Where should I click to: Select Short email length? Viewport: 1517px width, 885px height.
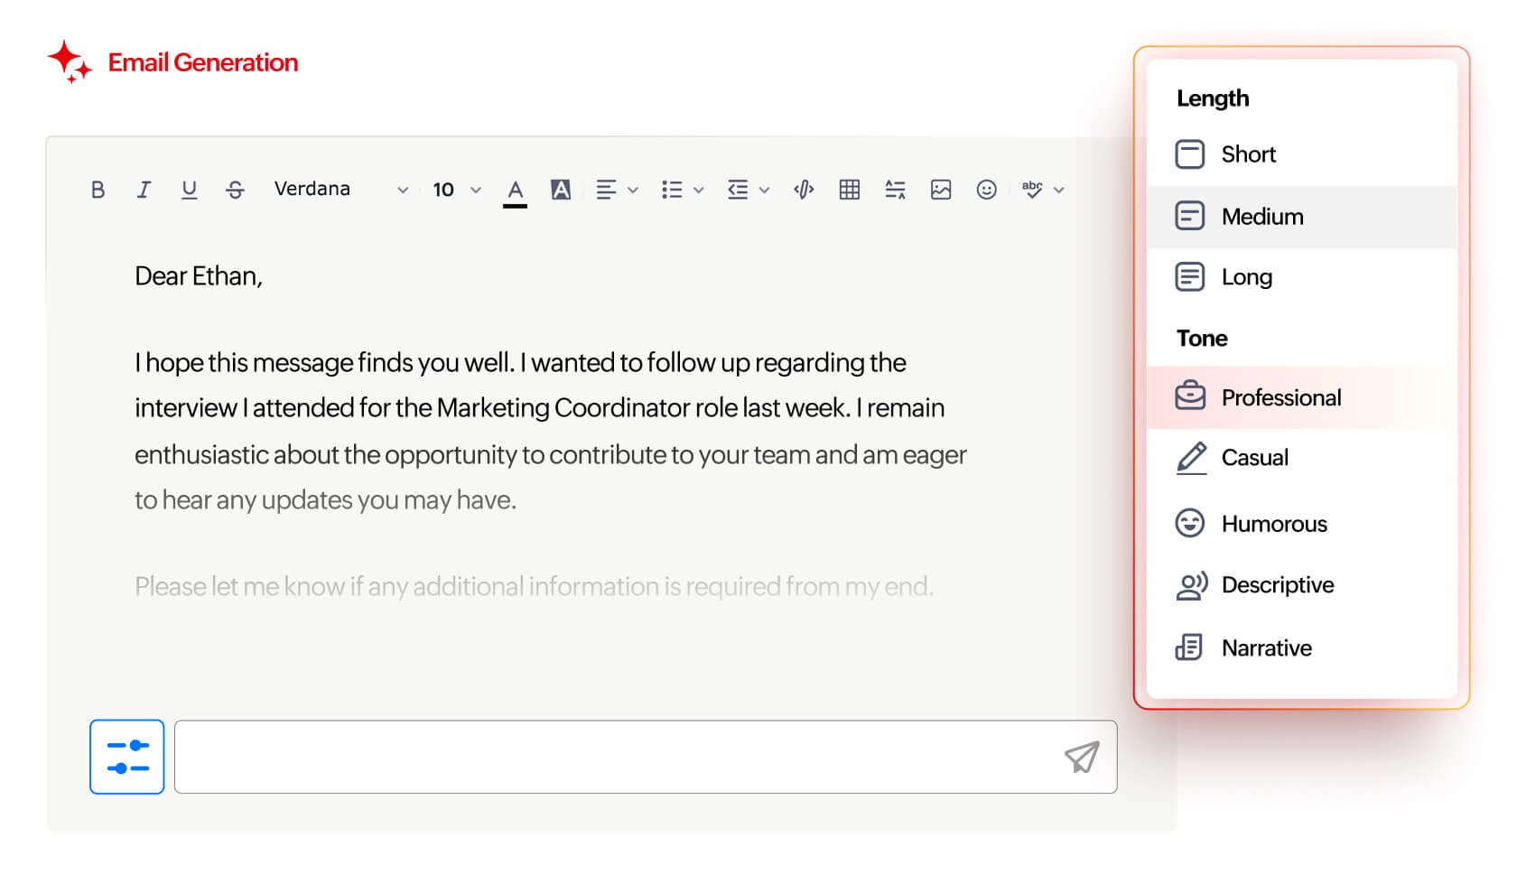[1249, 154]
